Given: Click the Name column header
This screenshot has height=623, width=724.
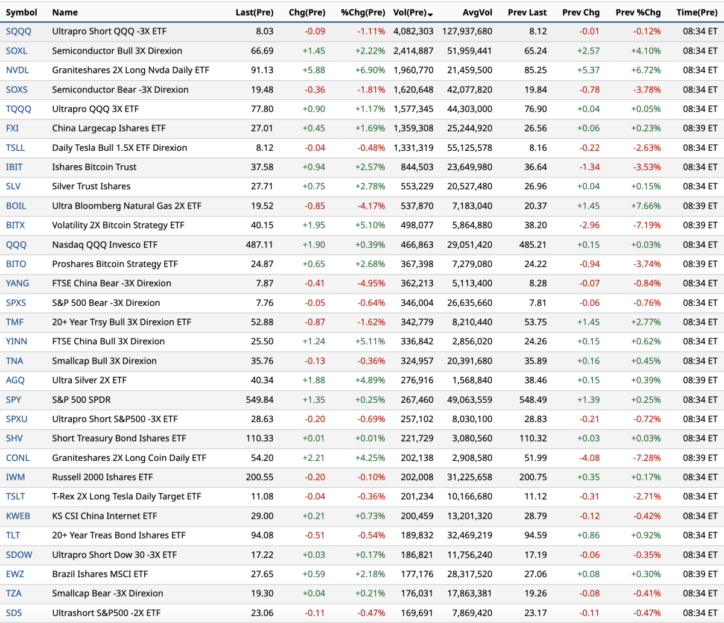Looking at the screenshot, I should (65, 12).
